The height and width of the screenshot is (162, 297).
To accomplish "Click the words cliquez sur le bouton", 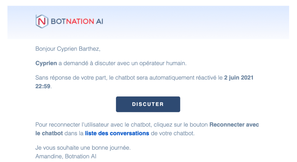I will (181, 125).
